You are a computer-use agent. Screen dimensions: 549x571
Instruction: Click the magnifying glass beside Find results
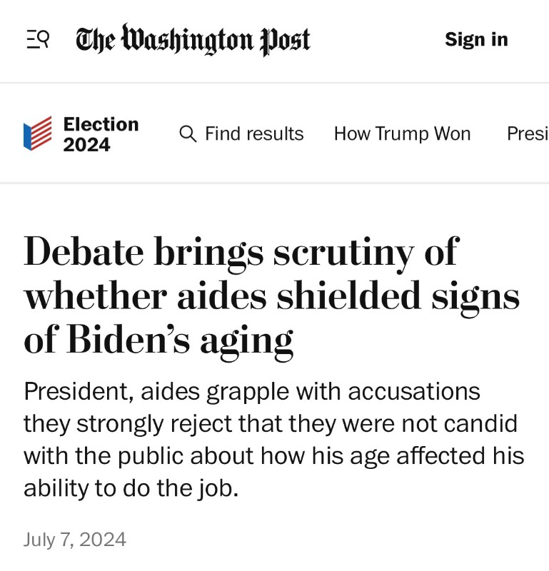point(188,133)
